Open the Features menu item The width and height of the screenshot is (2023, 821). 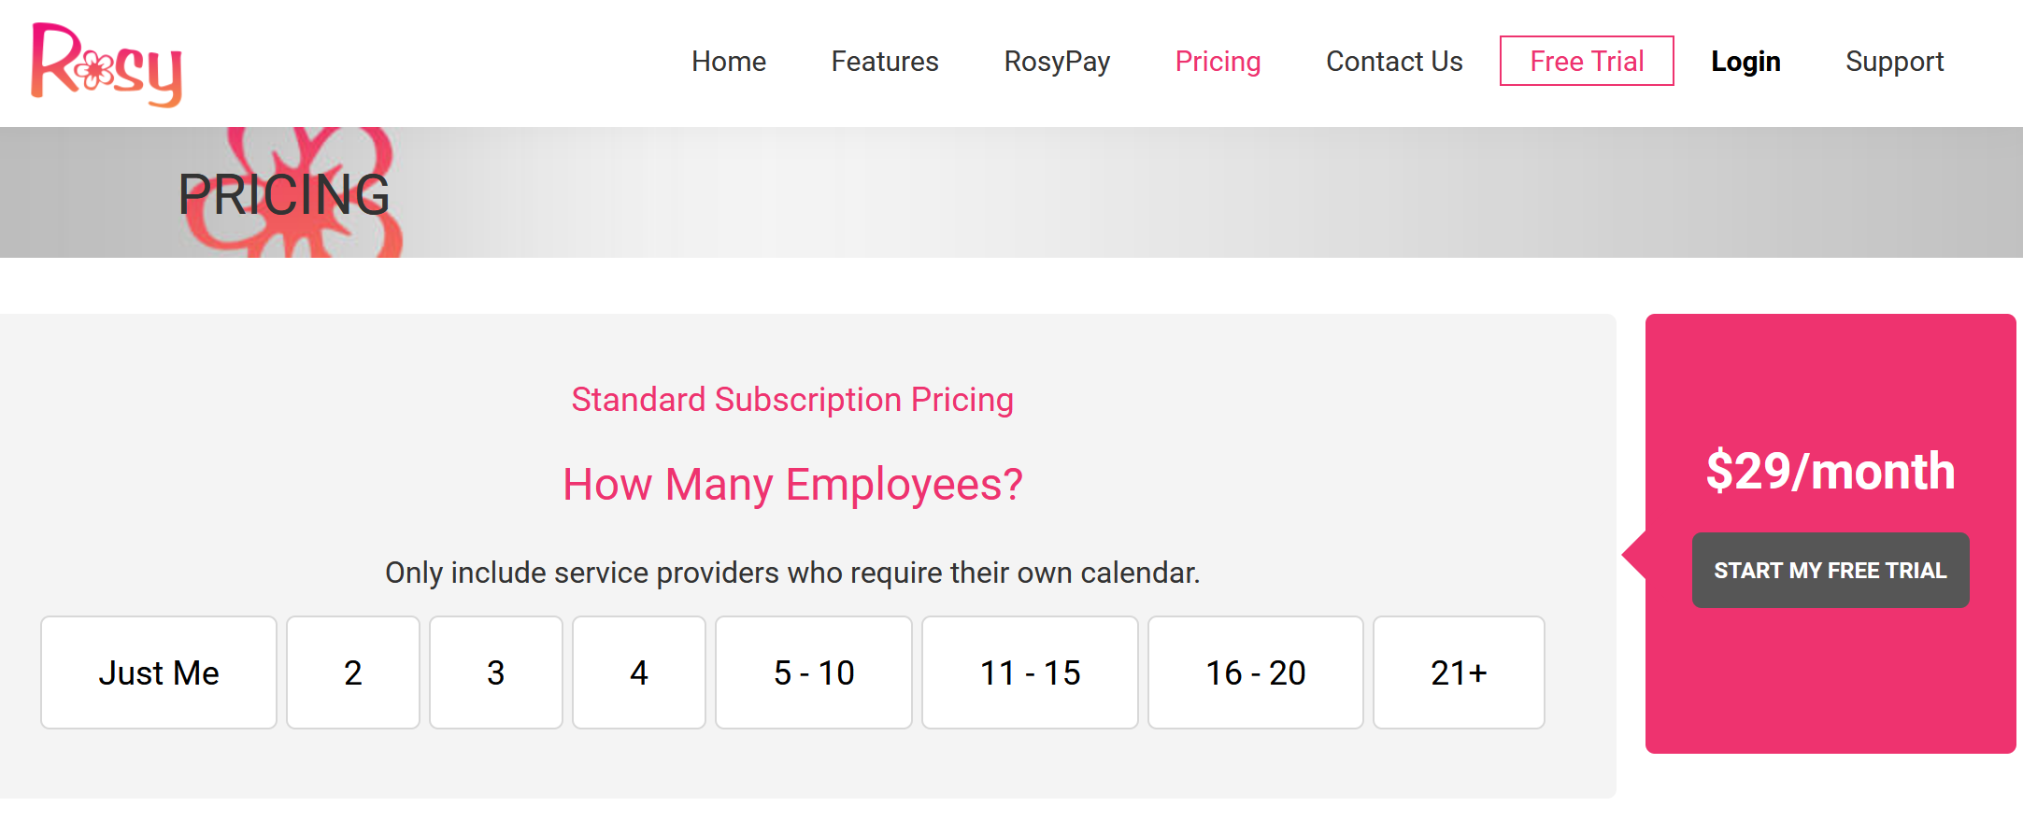point(885,62)
